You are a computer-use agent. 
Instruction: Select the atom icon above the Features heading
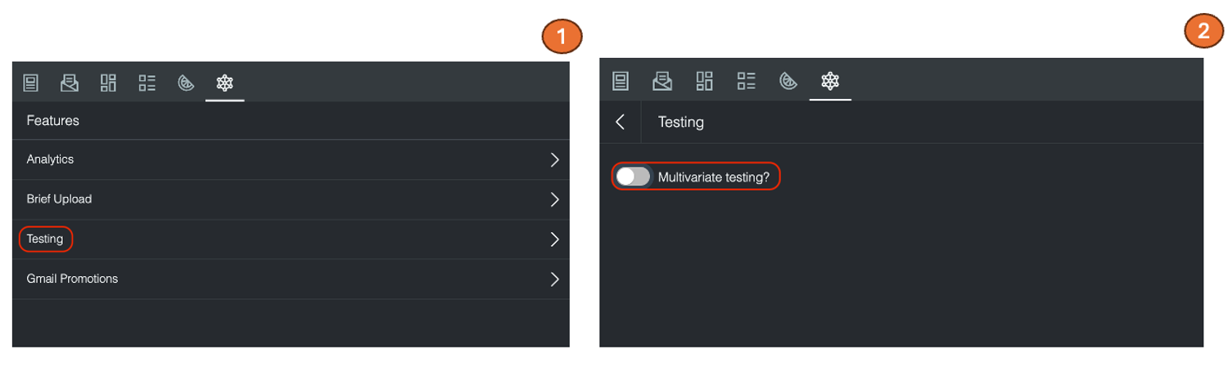point(224,83)
